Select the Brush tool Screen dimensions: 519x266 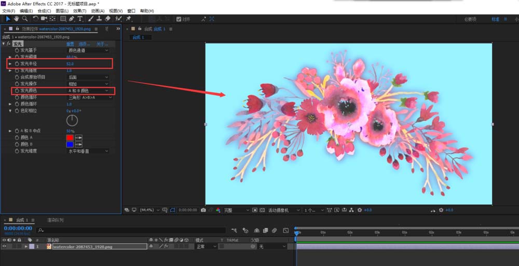(91, 19)
